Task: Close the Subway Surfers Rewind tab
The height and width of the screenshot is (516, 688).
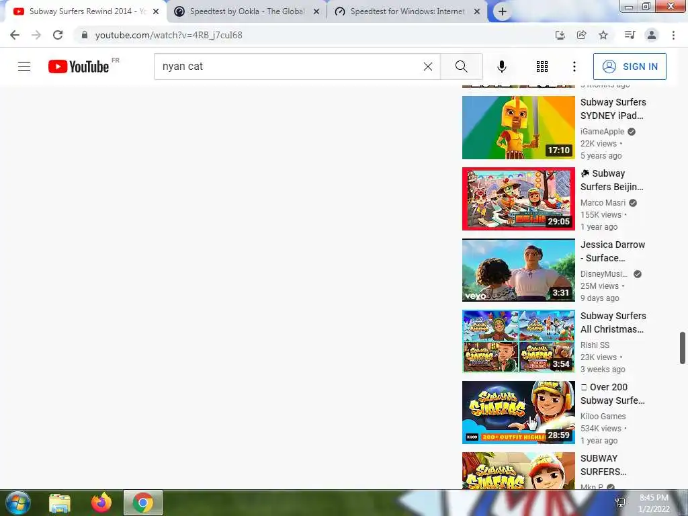Action: (x=156, y=12)
